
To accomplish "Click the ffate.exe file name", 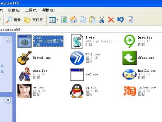I will pyautogui.click(x=146, y=58).
